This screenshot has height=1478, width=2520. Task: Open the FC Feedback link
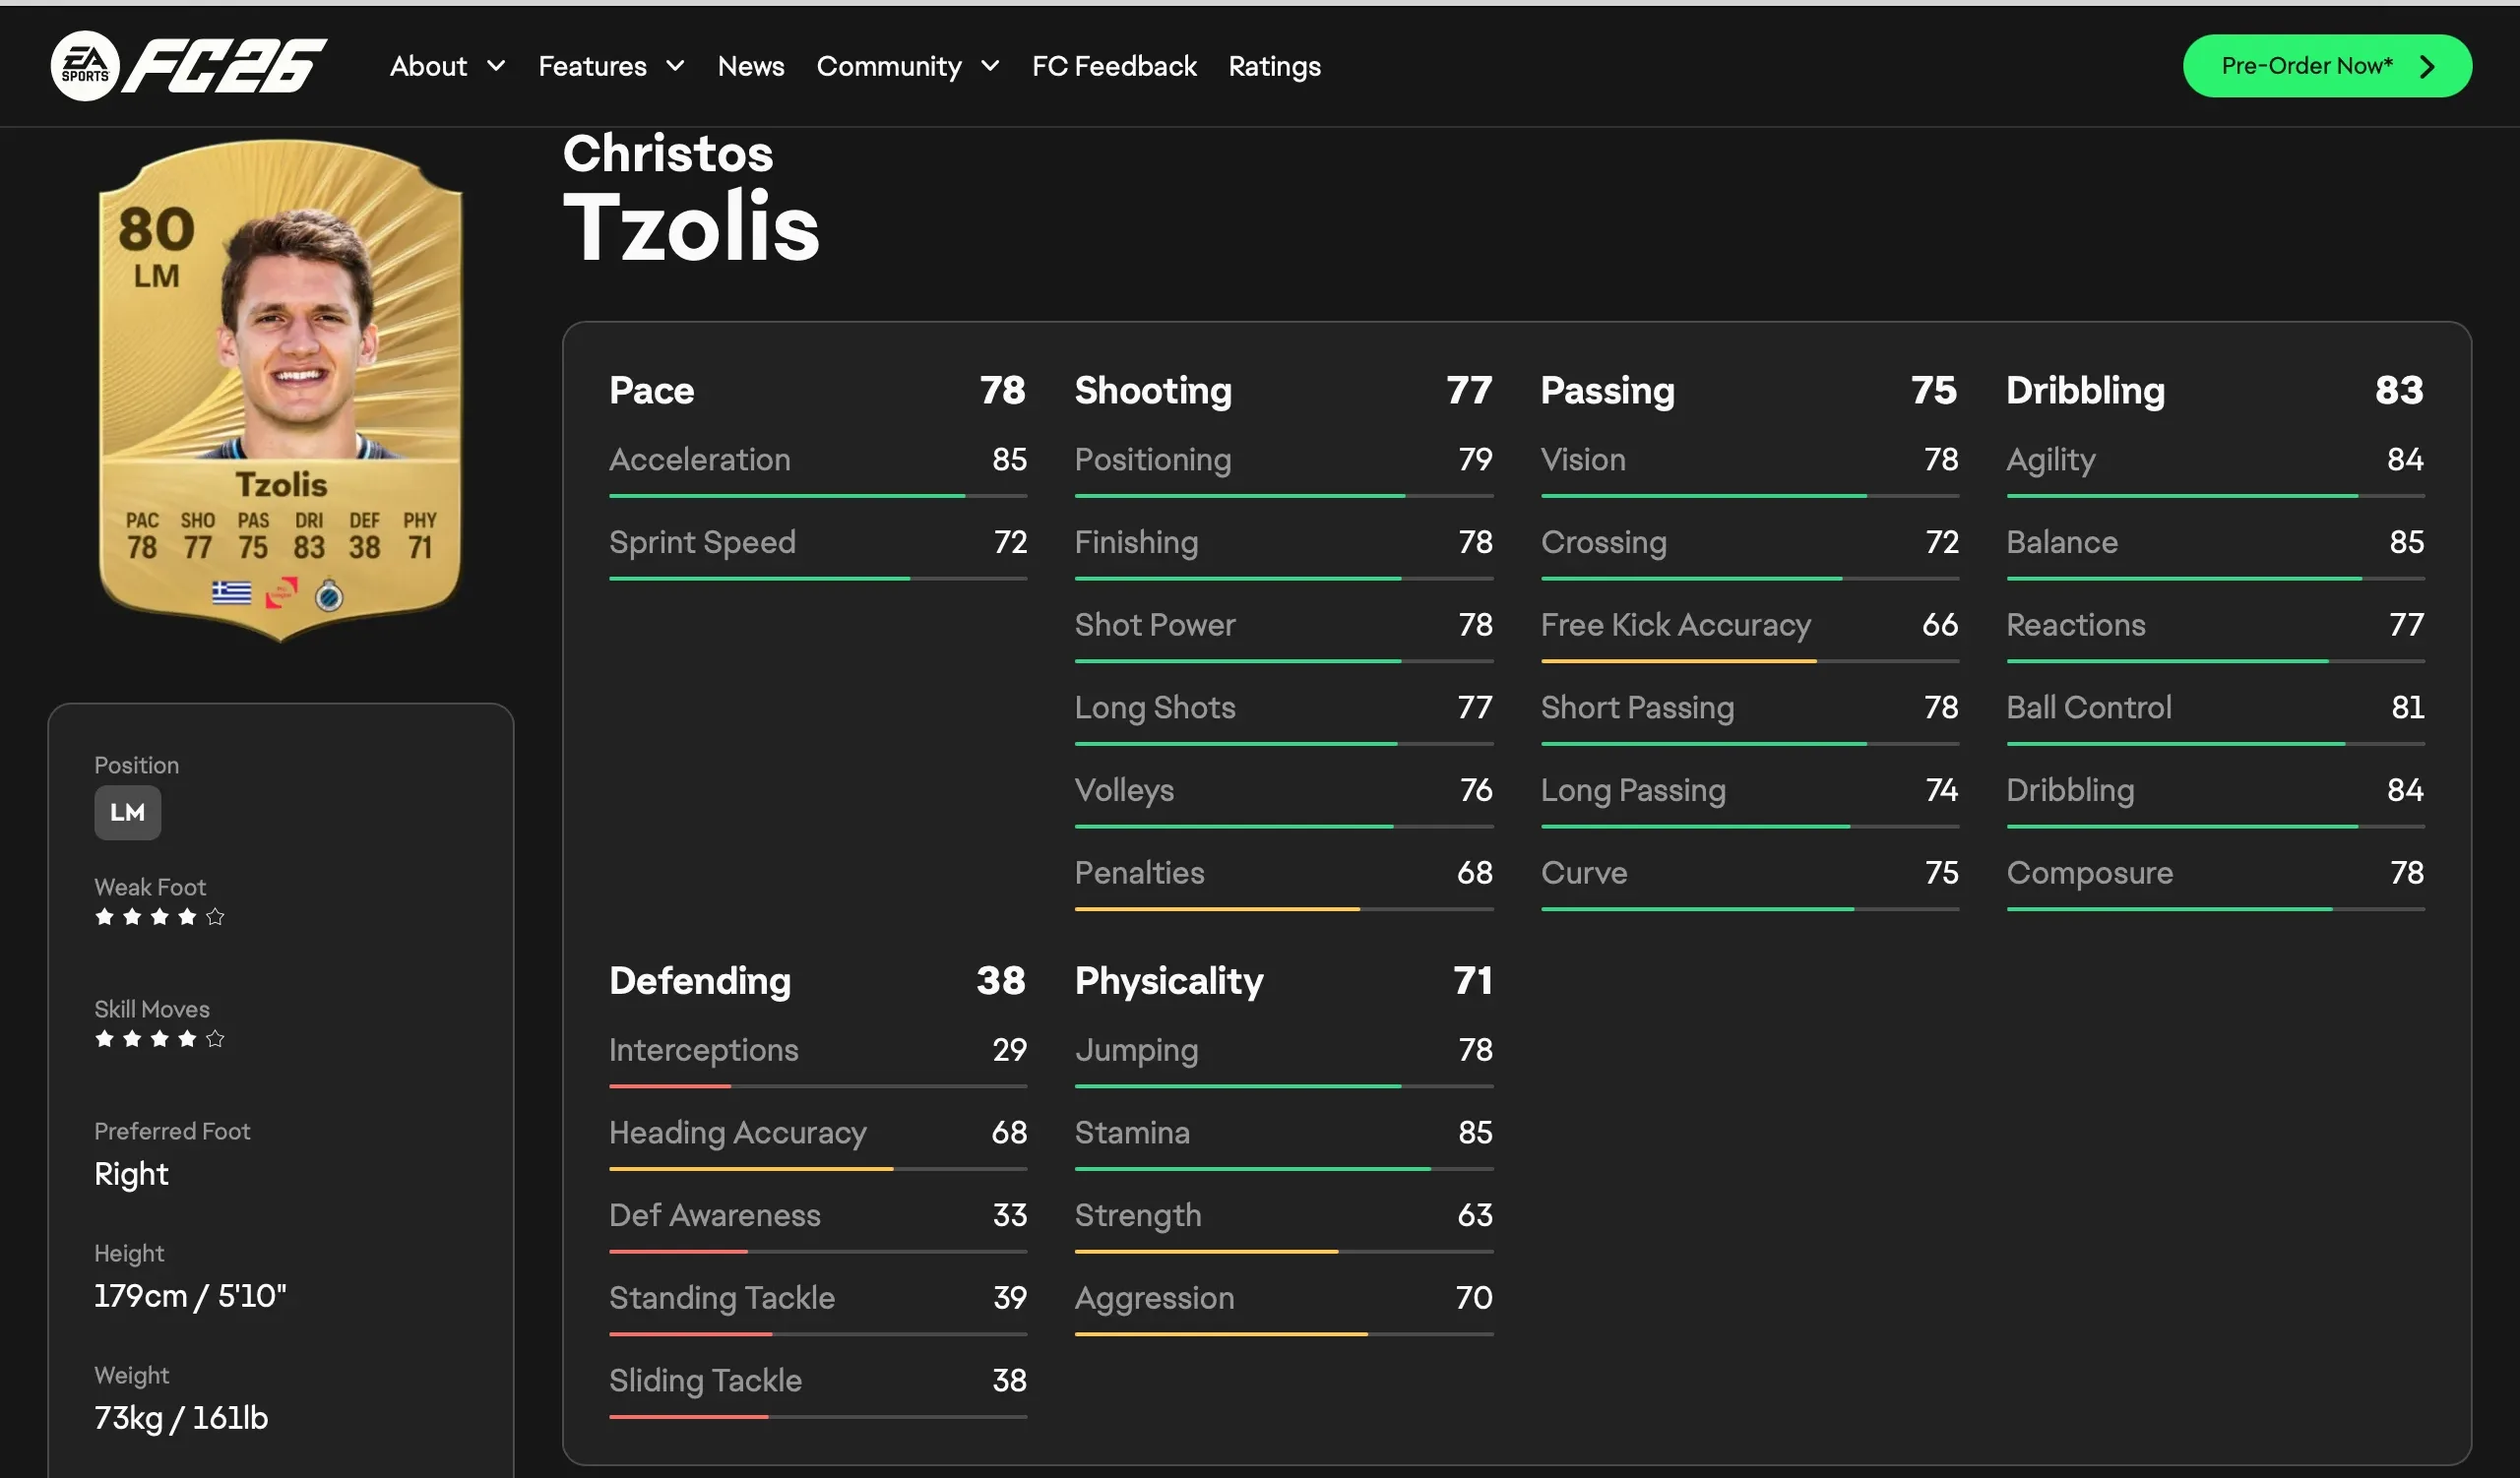click(1114, 66)
